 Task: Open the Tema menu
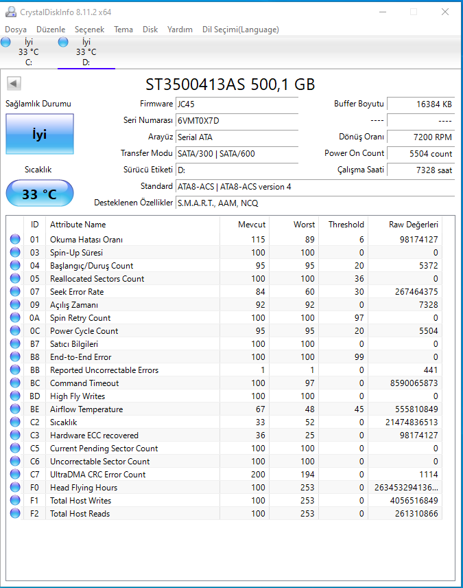pyautogui.click(x=123, y=30)
